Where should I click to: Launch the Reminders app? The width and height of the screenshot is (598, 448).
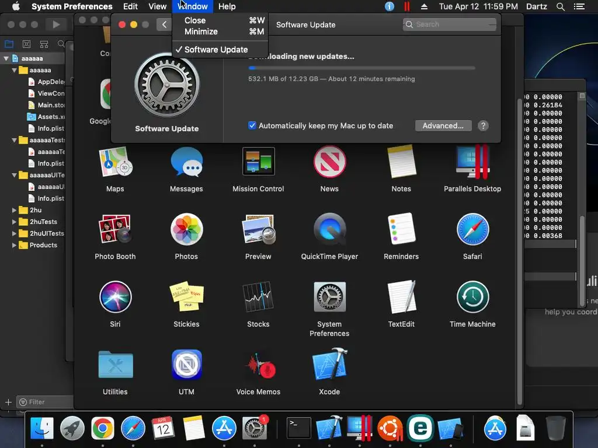point(401,229)
